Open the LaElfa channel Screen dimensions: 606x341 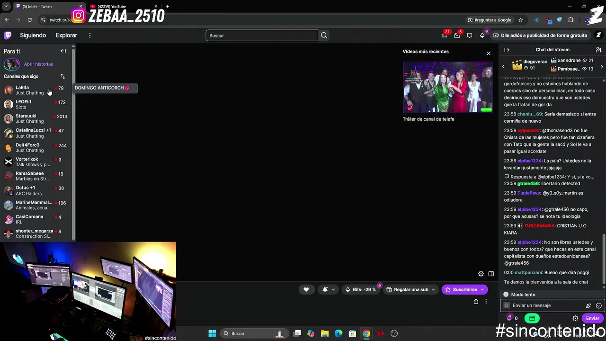click(x=36, y=90)
